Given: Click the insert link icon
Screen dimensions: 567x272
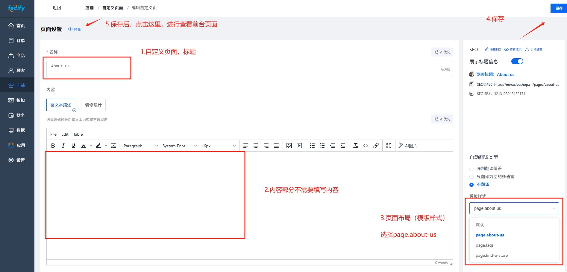Looking at the screenshot, I should click(376, 146).
